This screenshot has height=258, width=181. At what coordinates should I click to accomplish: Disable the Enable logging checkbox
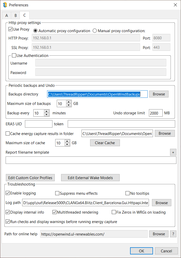point(8,193)
